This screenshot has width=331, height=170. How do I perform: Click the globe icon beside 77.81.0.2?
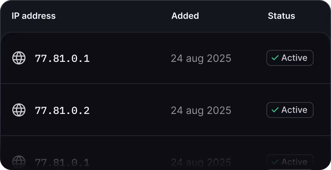[x=19, y=110]
